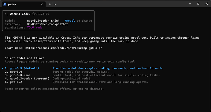
Task: Open the introducing-gpt-5-5 URL link
Action: tap(64, 48)
